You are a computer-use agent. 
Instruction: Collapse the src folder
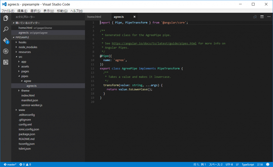[x=20, y=57]
